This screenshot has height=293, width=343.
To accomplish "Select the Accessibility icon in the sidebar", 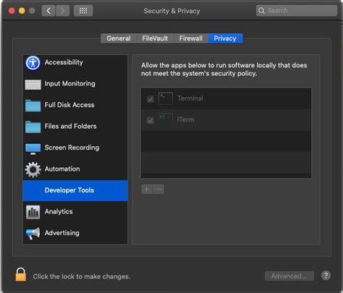I will point(33,63).
